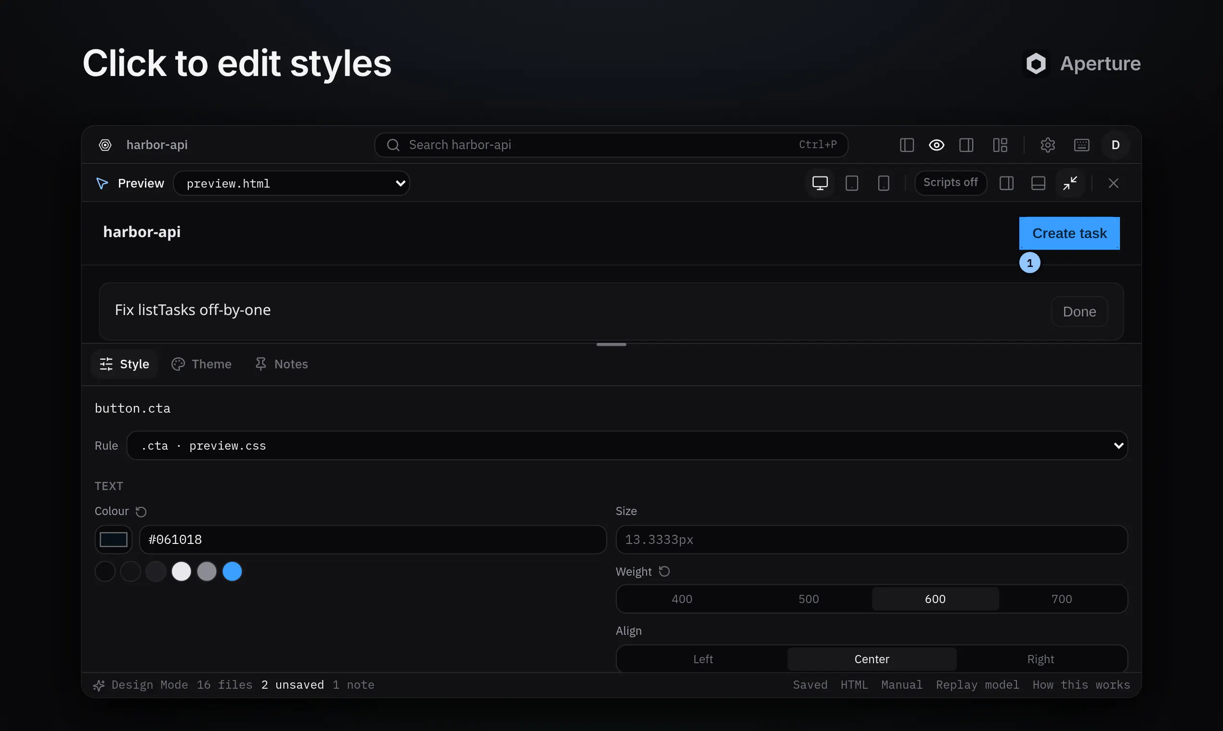Select desktop viewport icon
Image resolution: width=1223 pixels, height=731 pixels.
pos(820,183)
